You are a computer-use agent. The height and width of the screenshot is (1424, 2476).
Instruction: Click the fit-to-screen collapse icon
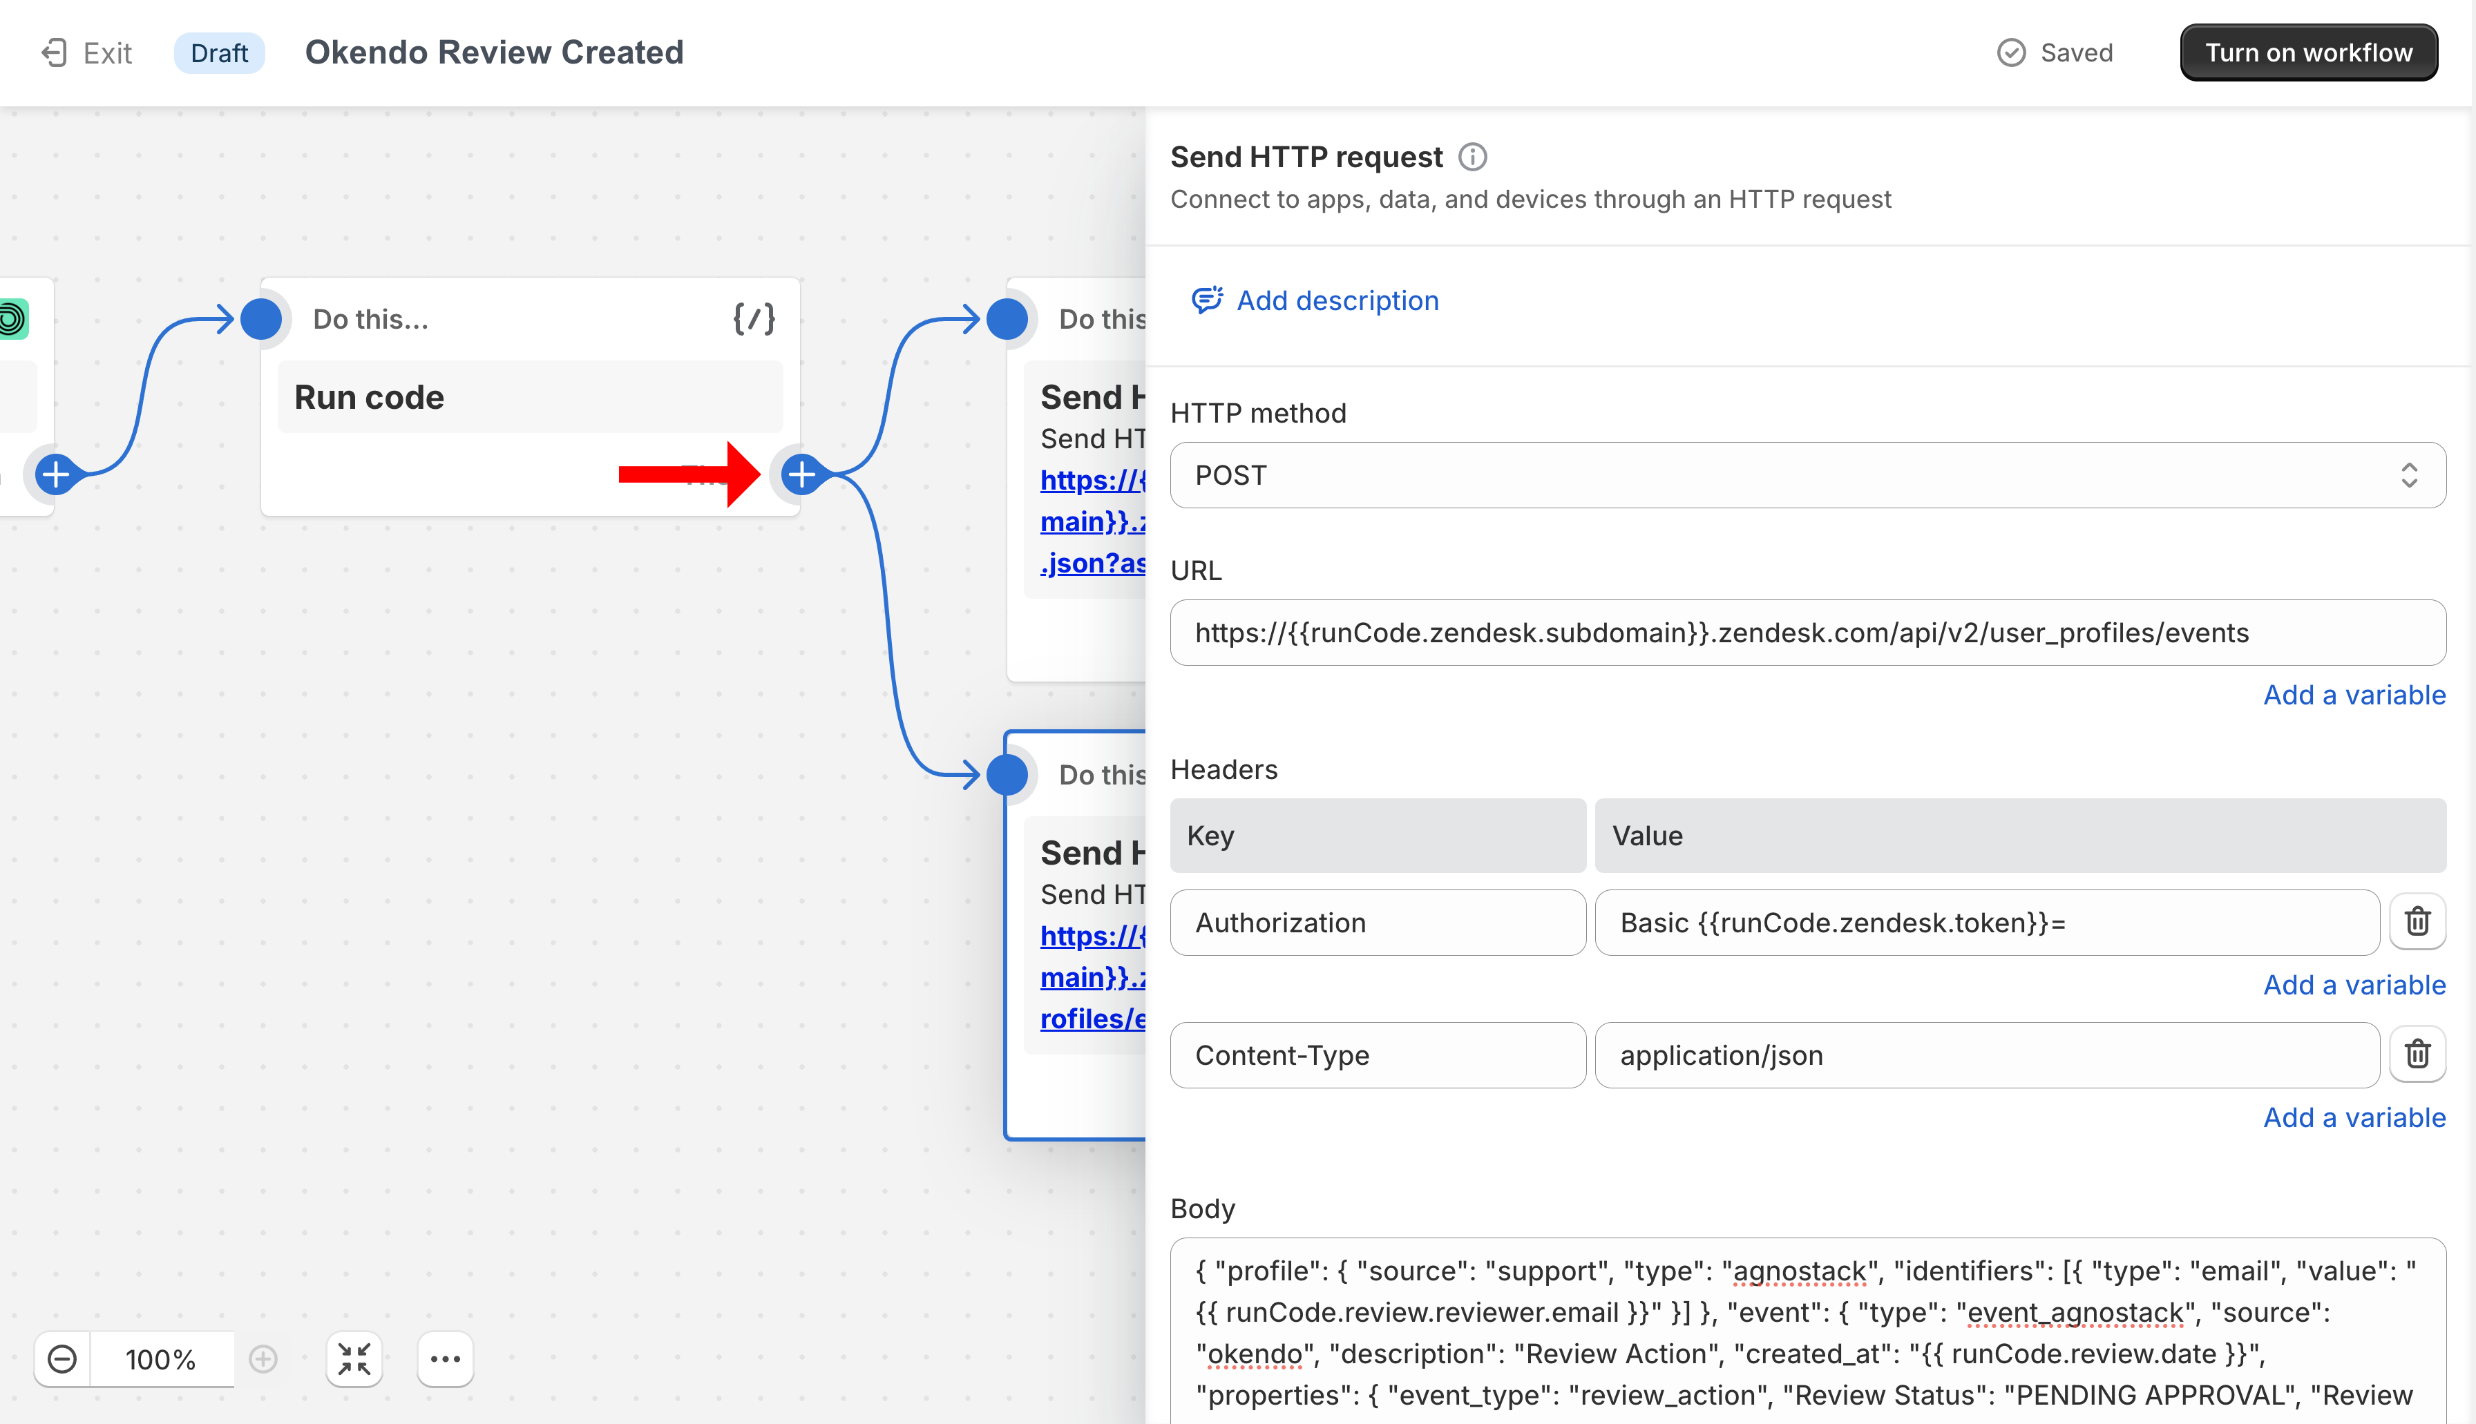click(354, 1358)
